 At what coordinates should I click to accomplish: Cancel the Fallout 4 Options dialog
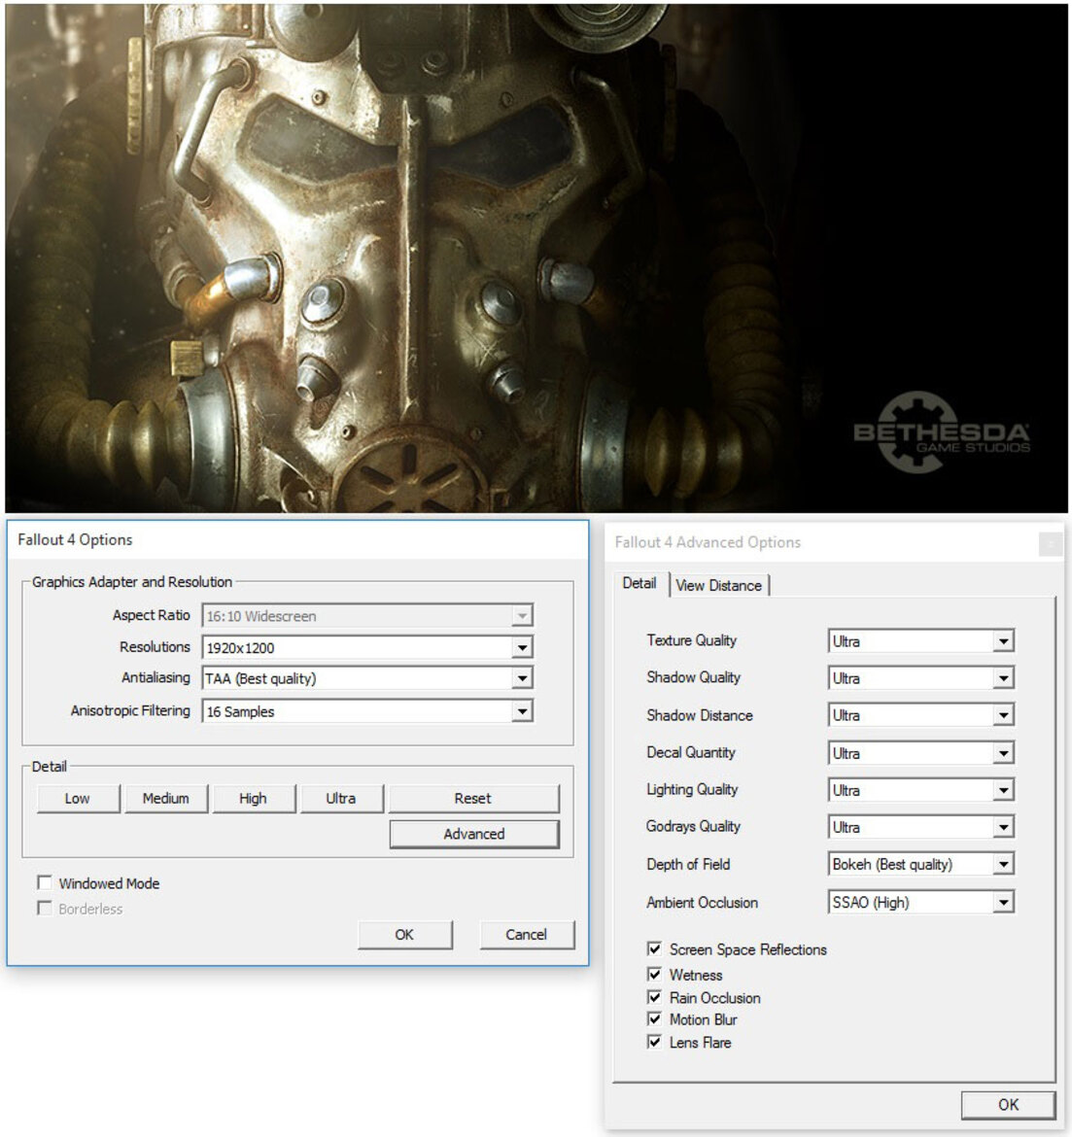click(527, 935)
